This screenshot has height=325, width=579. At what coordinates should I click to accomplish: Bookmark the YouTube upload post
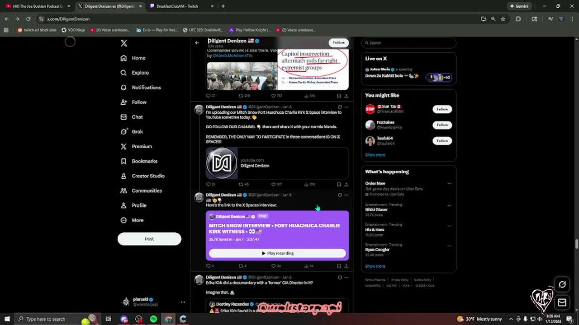pyautogui.click(x=339, y=184)
